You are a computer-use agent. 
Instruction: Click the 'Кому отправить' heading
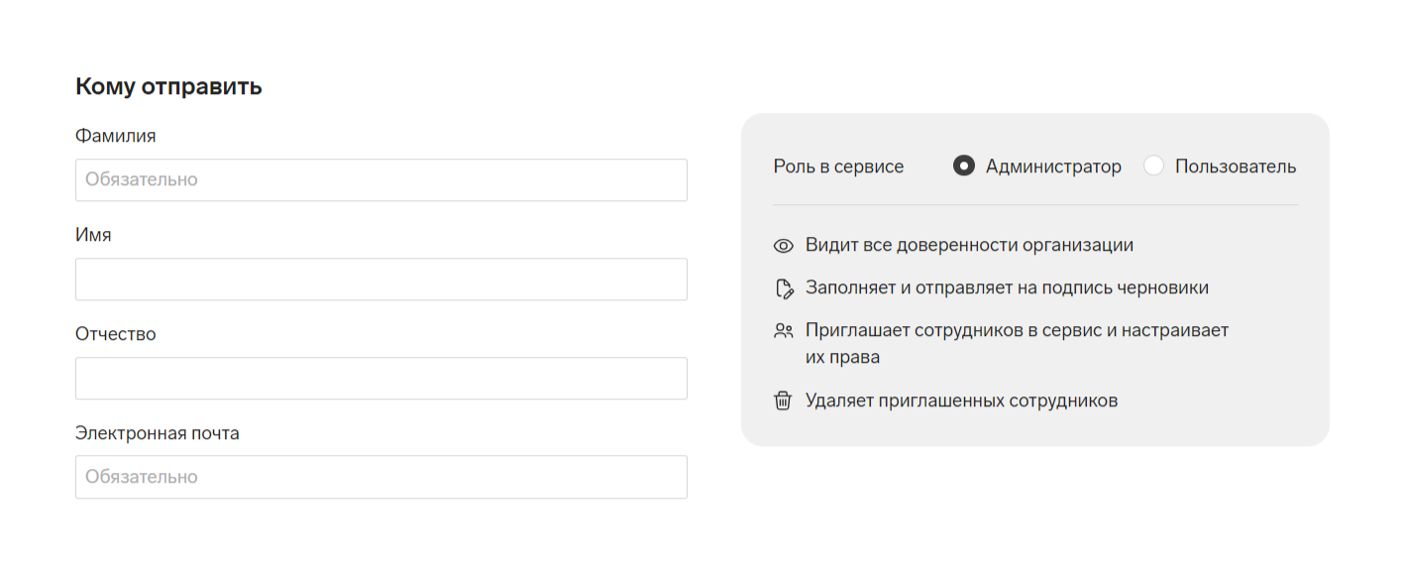[168, 86]
